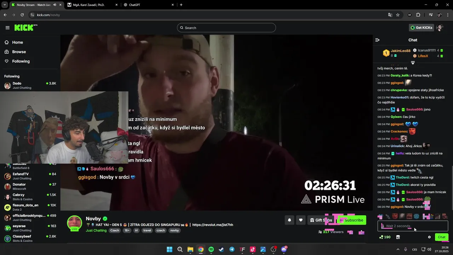Open Donator channel in Following

(x=30, y=186)
